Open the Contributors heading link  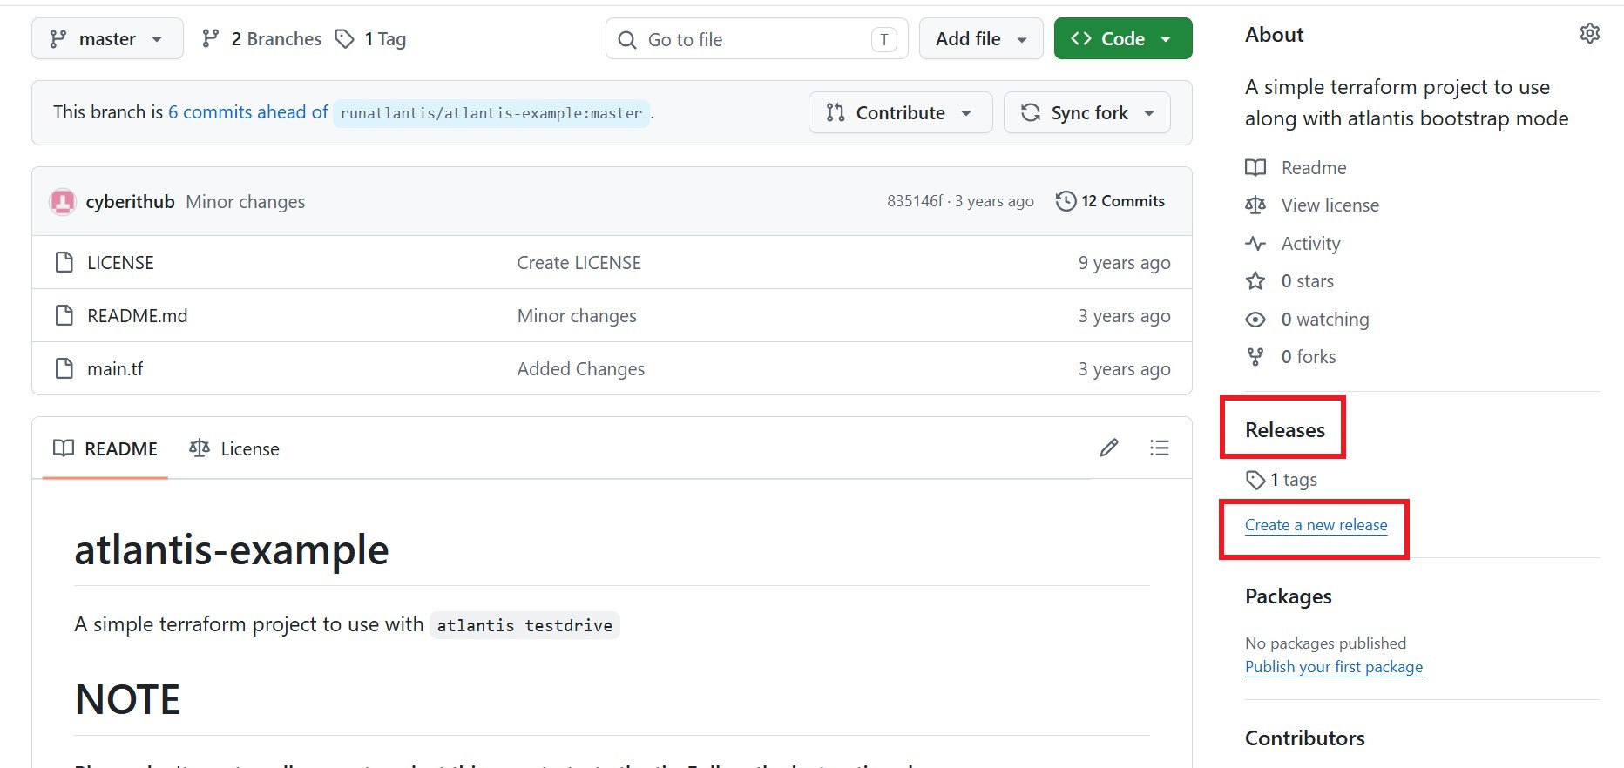tap(1305, 738)
